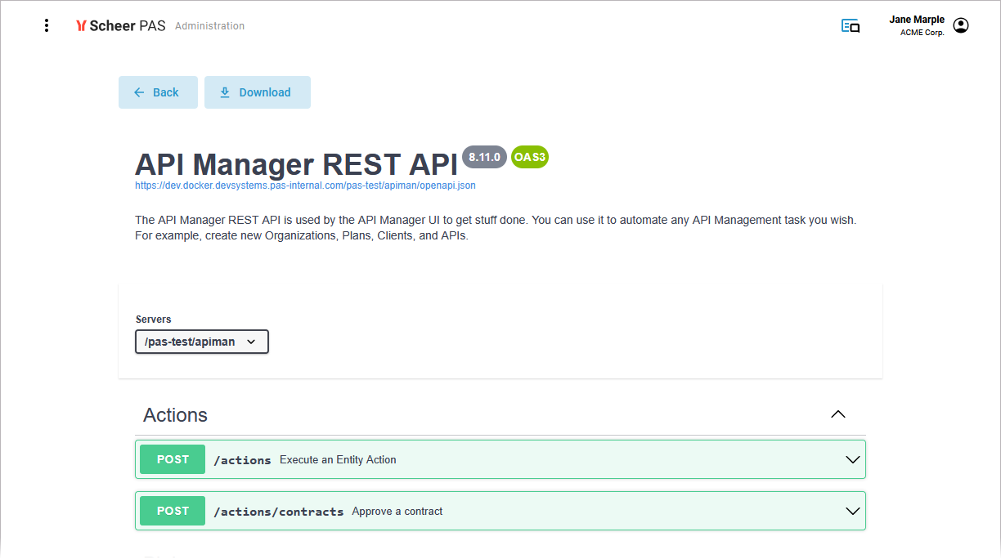
Task: Open the user profile avatar icon
Action: 961,26
